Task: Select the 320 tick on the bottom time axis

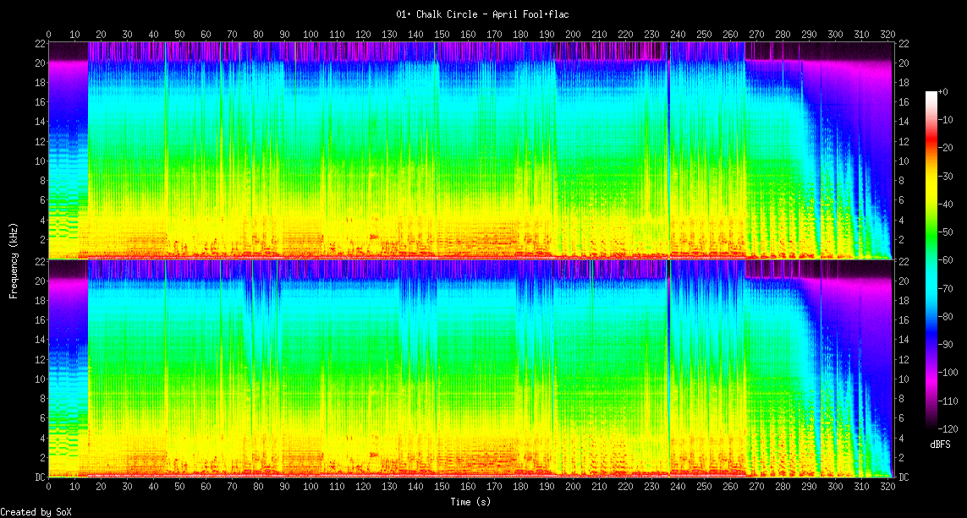Action: tap(887, 488)
